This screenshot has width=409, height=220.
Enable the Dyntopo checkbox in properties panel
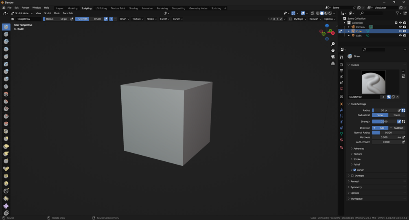(352, 176)
